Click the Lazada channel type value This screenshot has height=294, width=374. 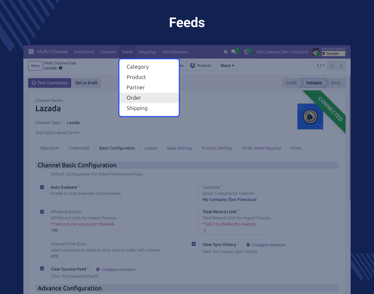click(x=73, y=123)
